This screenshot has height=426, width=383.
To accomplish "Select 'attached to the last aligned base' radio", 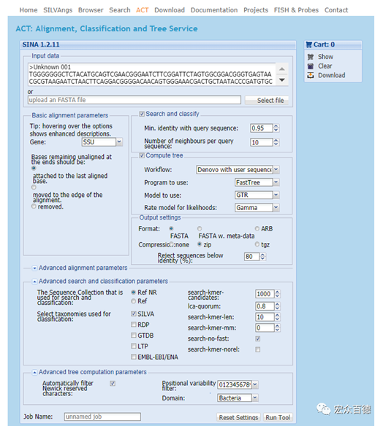I will tap(34, 169).
